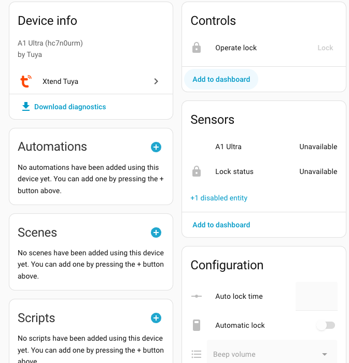Screen dimensions: 349x363
Task: Add Sensors card to dashboard
Action: 221,225
